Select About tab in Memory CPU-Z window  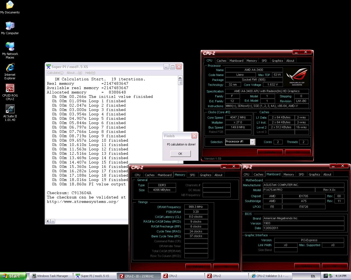(218, 175)
